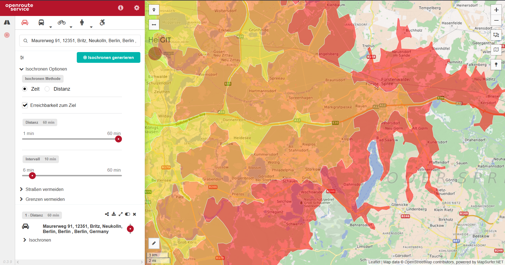Select the car routing profile icon
The image size is (505, 265).
tap(25, 23)
